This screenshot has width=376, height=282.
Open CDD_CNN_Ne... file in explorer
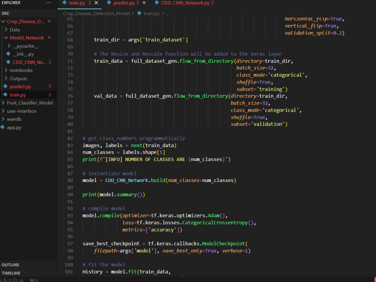[29, 62]
